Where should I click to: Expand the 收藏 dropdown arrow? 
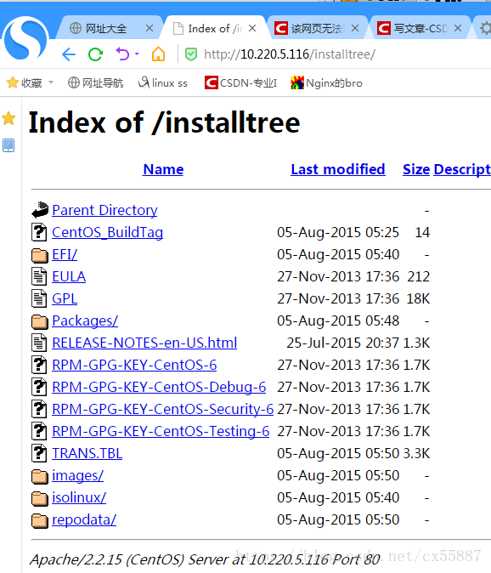pos(51,82)
